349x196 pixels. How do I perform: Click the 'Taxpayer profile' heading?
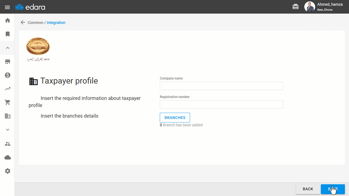(69, 81)
